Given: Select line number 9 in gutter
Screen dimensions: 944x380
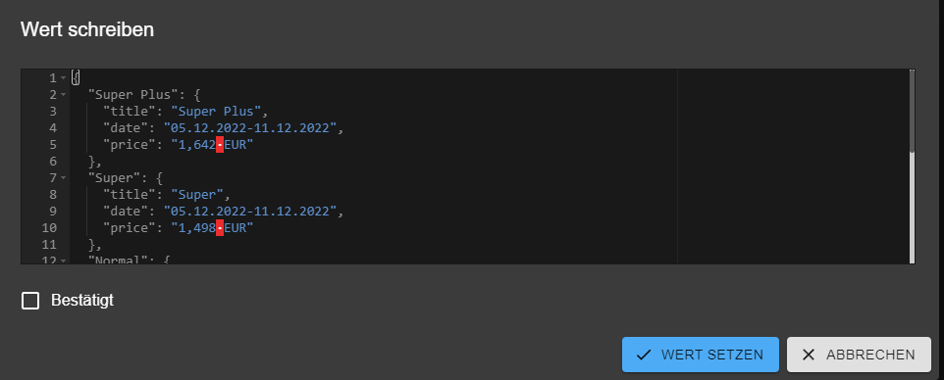Looking at the screenshot, I should (53, 211).
